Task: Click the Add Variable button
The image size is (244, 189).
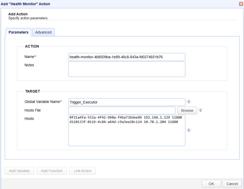Action: coord(19,171)
